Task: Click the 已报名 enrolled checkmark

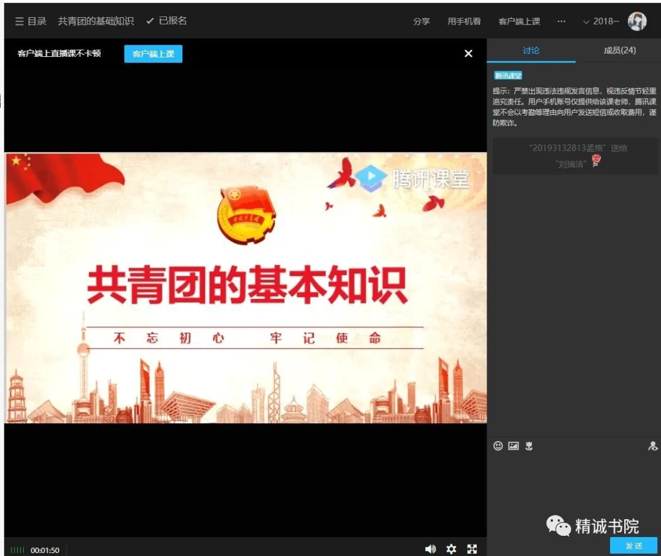Action: pyautogui.click(x=166, y=21)
